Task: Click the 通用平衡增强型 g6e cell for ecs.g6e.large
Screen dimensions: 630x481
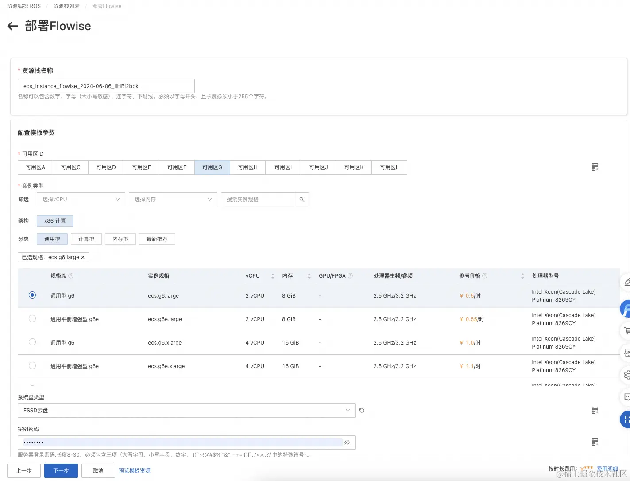Action: (x=74, y=319)
